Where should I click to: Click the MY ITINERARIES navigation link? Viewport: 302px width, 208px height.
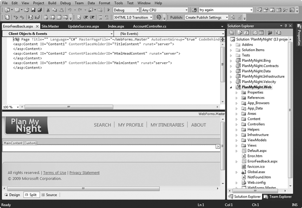(167, 125)
